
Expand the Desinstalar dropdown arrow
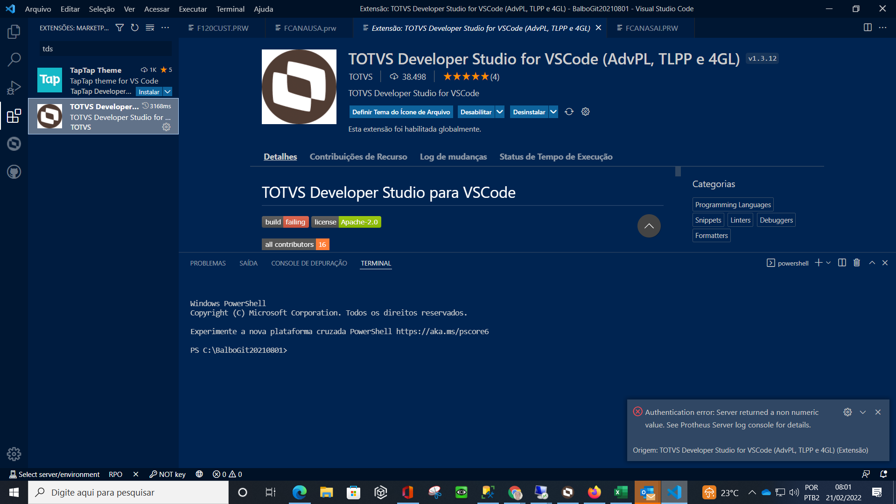(553, 112)
